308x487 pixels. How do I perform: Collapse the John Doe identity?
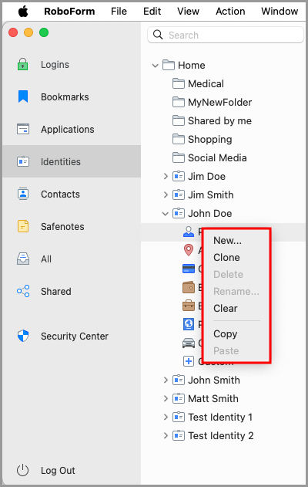point(166,214)
